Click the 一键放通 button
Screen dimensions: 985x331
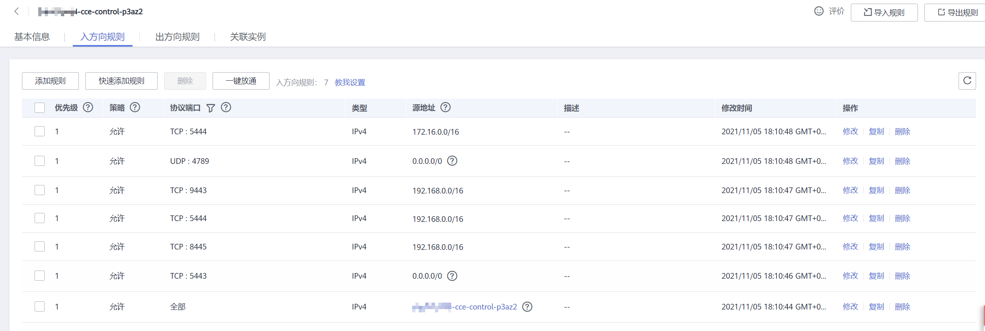coord(241,81)
